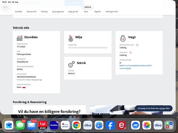Open the Messages app in the dock
This screenshot has height=133, width=178.
tap(20, 125)
